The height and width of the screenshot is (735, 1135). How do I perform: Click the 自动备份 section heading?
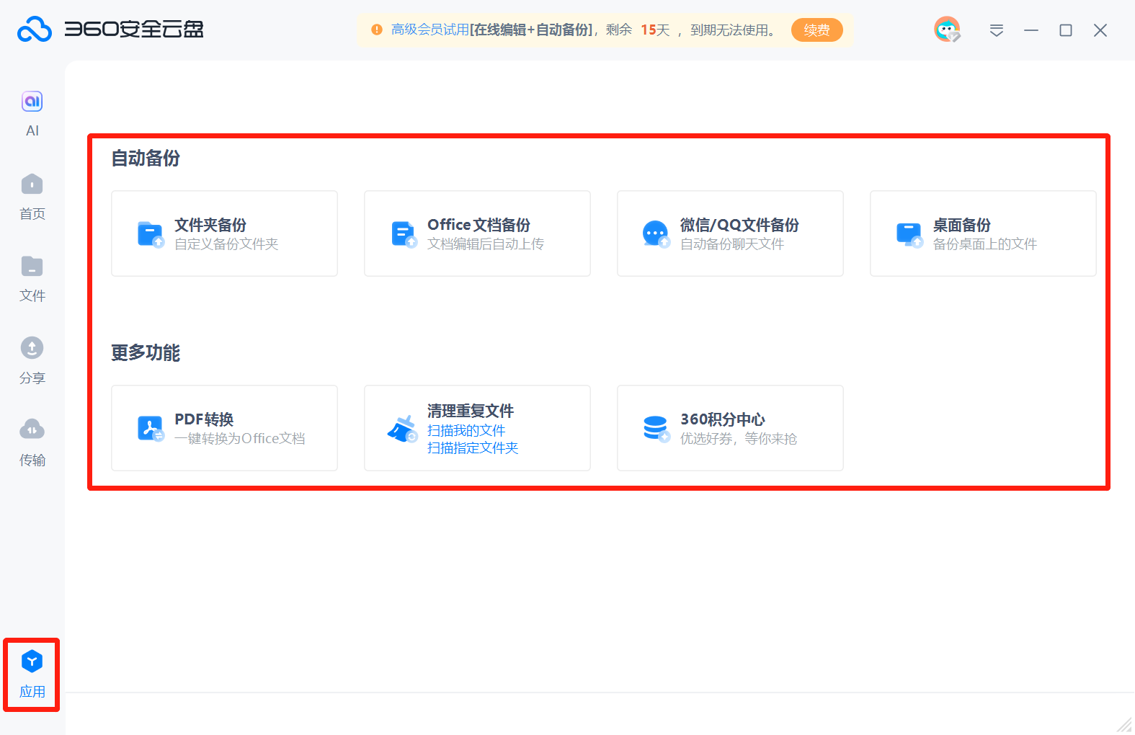146,159
